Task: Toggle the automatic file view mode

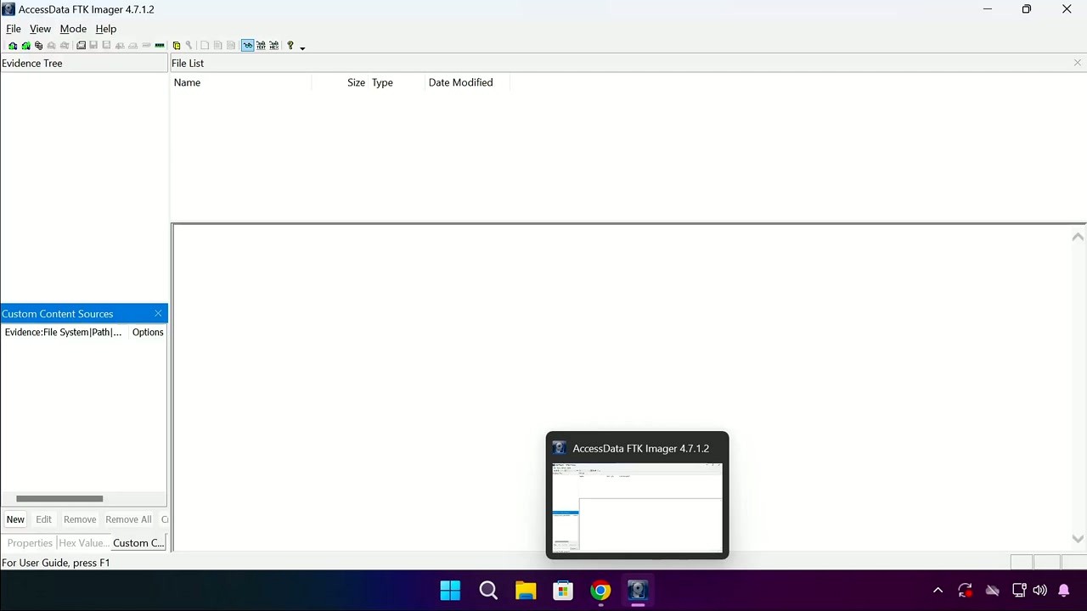Action: point(247,45)
